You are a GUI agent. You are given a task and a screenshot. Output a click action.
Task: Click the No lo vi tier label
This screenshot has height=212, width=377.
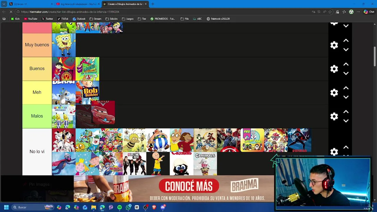point(37,152)
